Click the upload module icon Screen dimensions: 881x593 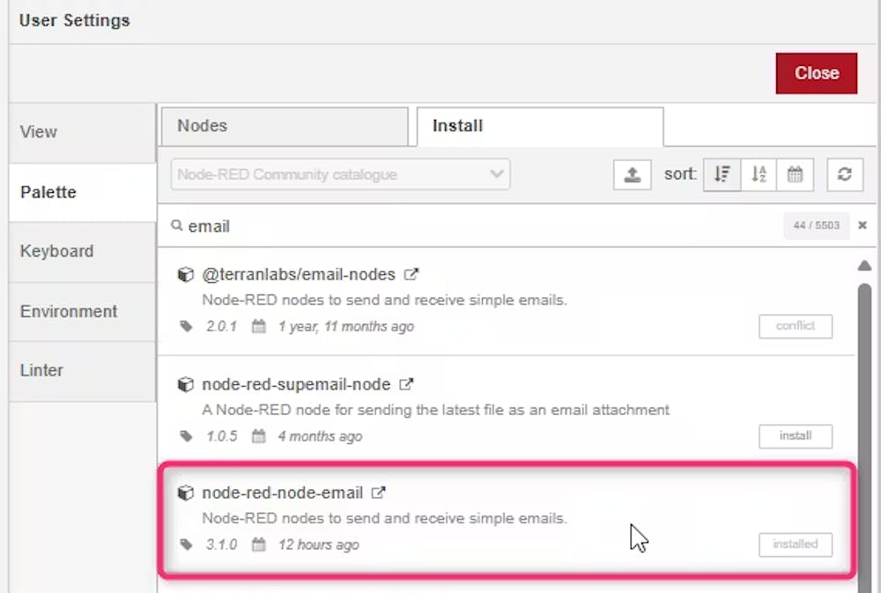pos(632,174)
